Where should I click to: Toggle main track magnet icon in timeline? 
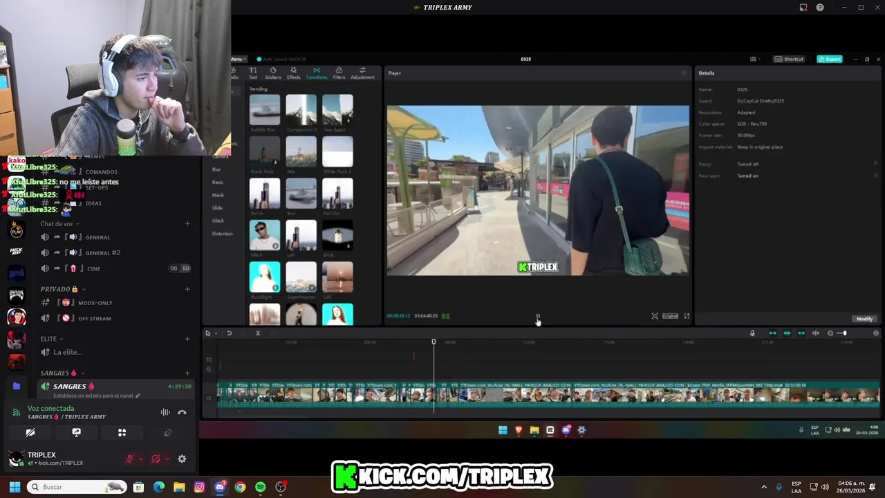(x=772, y=333)
